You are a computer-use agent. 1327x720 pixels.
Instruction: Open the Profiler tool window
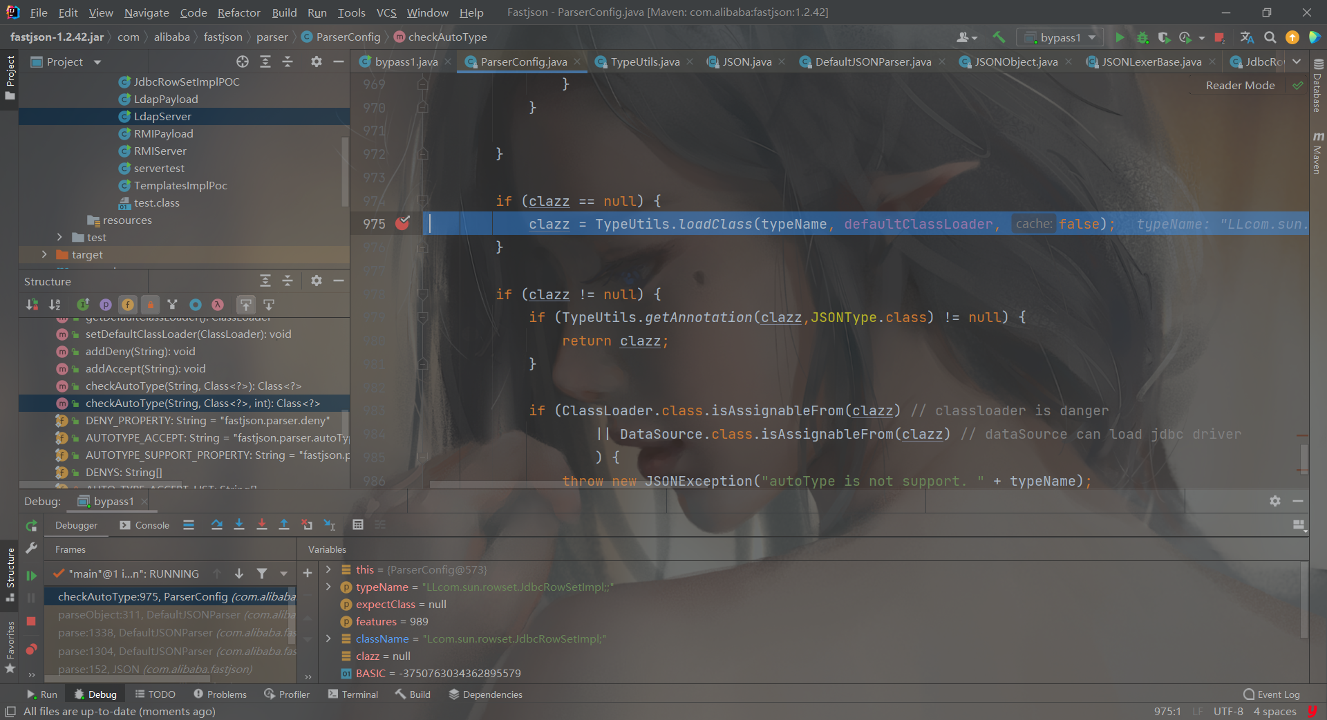(287, 694)
